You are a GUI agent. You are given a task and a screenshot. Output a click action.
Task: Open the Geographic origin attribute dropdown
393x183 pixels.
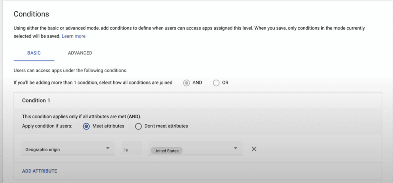68,148
